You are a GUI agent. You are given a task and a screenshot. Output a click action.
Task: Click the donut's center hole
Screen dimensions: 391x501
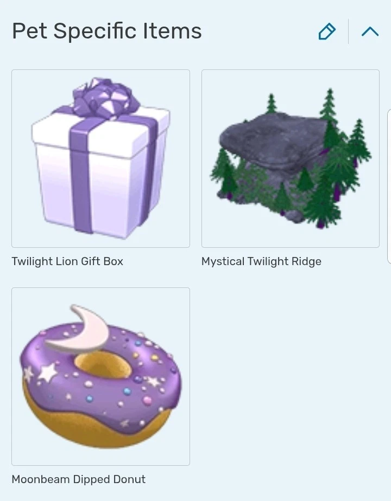tap(103, 365)
